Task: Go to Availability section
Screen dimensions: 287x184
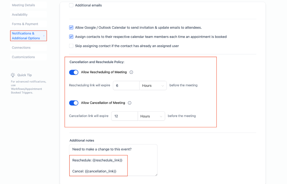Action: click(x=20, y=15)
